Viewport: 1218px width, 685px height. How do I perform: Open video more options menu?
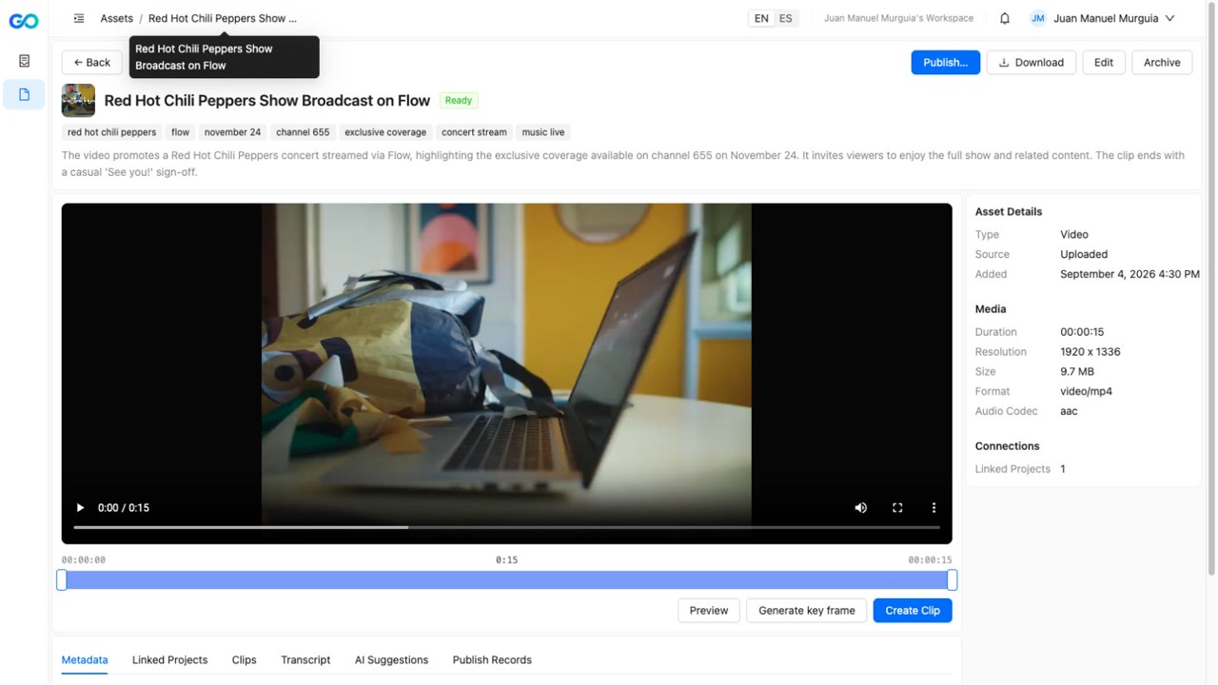pyautogui.click(x=933, y=508)
